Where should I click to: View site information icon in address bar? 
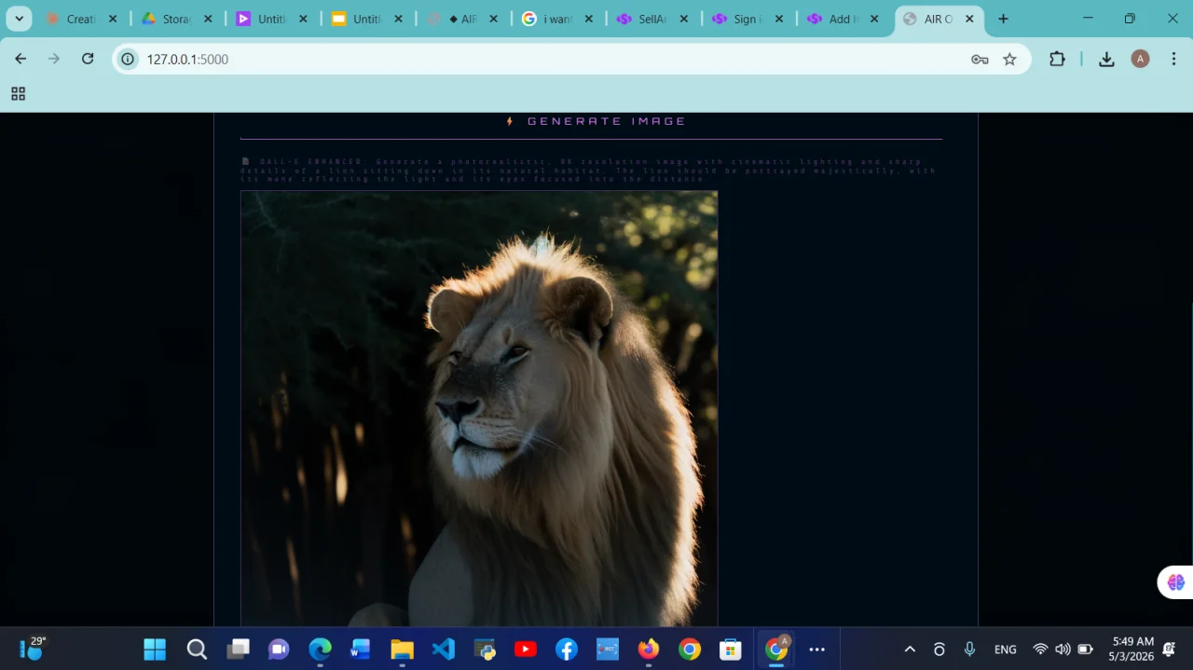(x=129, y=59)
